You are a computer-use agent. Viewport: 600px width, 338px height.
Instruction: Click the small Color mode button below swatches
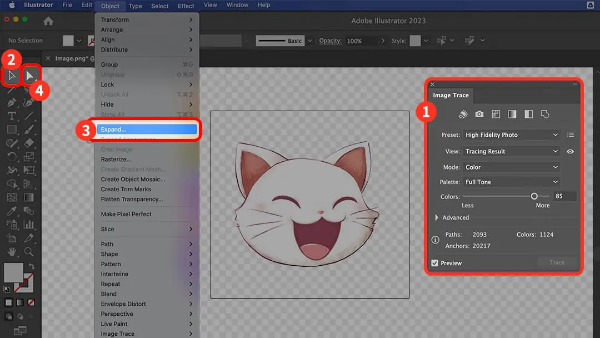click(x=8, y=302)
